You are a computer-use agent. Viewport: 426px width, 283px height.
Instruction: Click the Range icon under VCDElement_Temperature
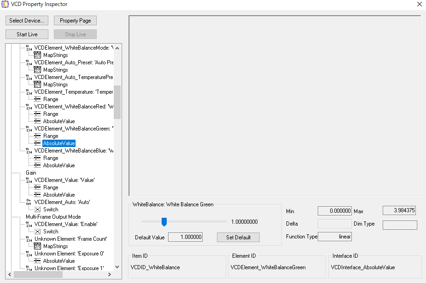click(x=37, y=99)
